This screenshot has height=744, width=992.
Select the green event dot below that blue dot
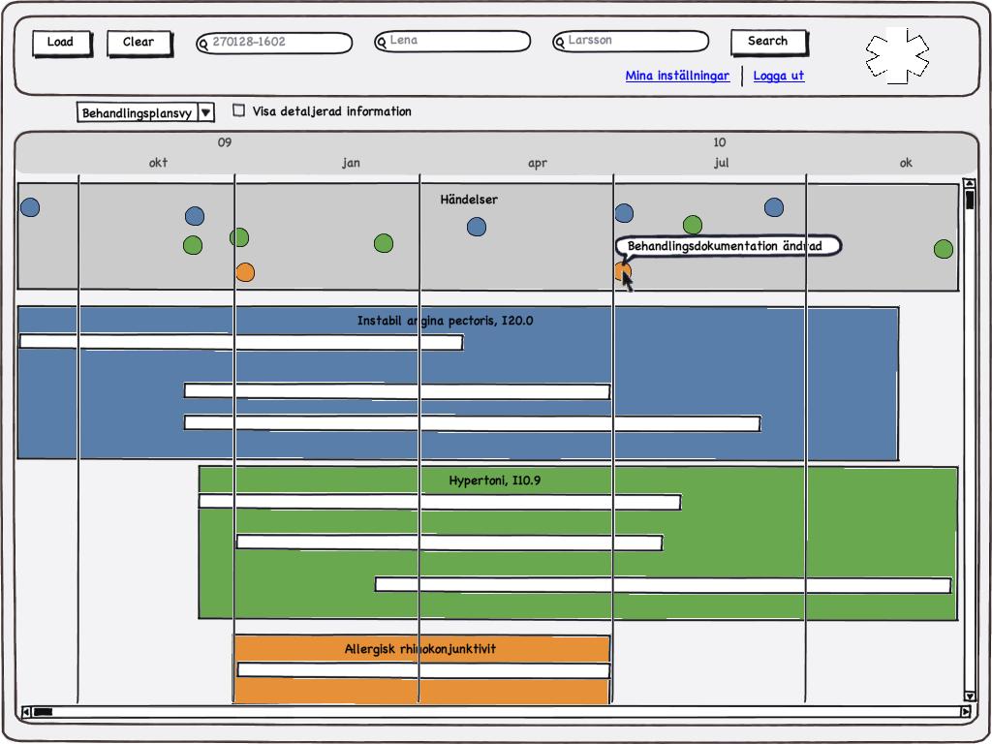pos(193,245)
